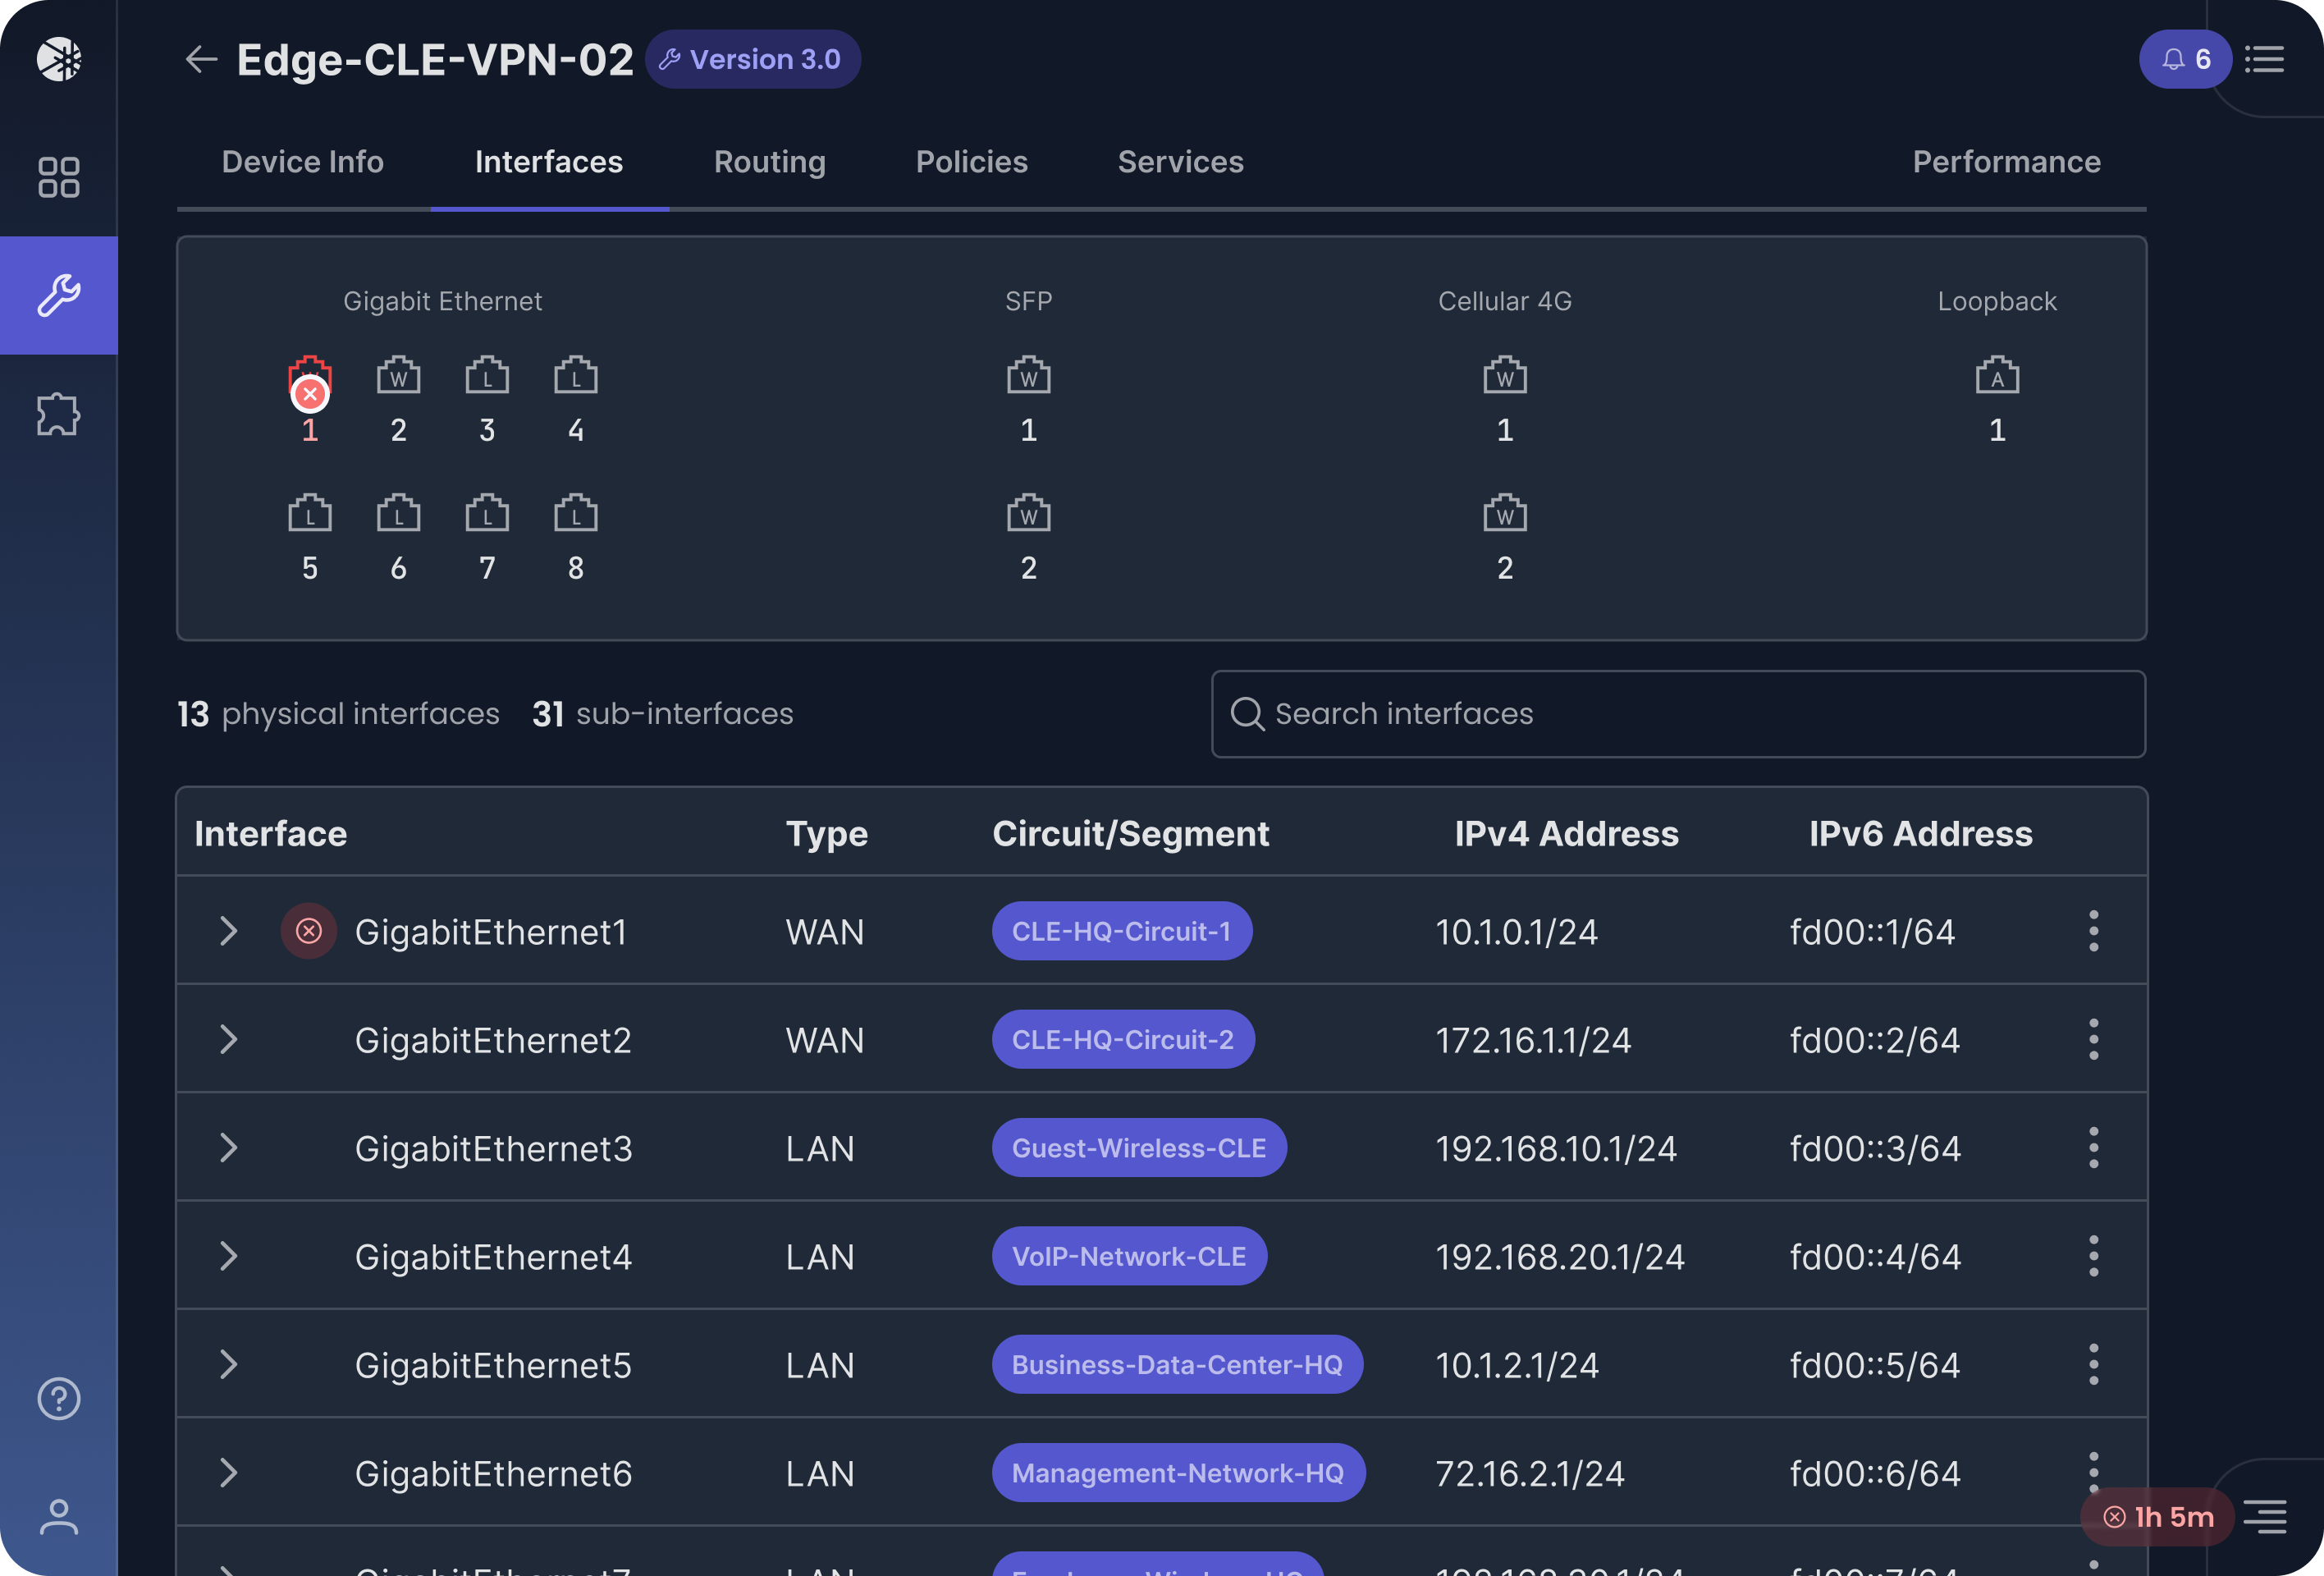The width and height of the screenshot is (2324, 1576).
Task: Go back using the arrow beside Edge-CLE-VPN-02
Action: pos(201,59)
